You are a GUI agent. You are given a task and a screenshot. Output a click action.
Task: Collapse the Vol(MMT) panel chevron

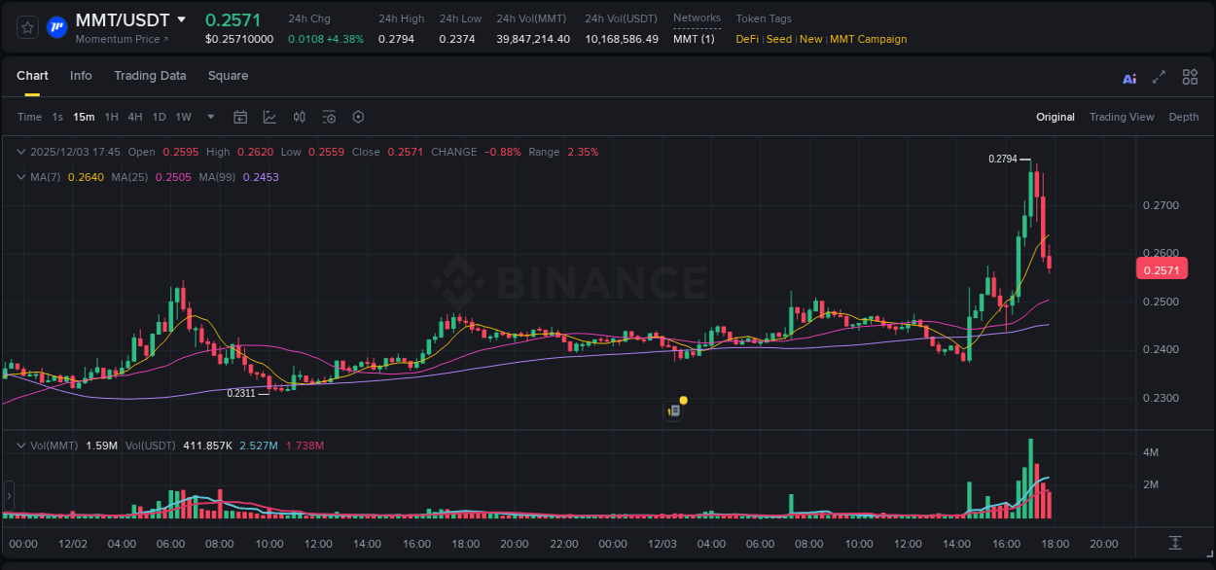(20, 444)
